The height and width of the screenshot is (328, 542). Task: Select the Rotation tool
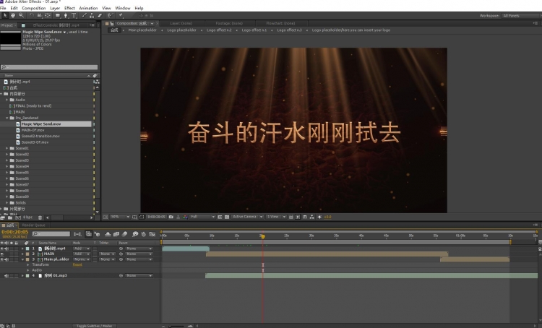[x=31, y=16]
